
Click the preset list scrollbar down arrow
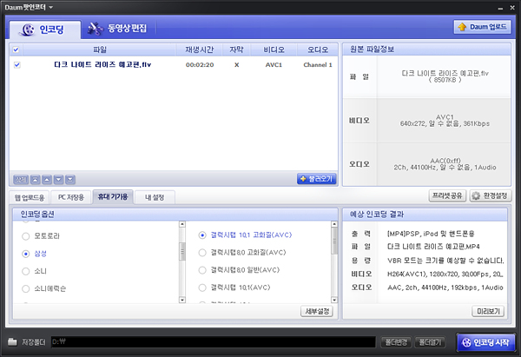coord(334,300)
